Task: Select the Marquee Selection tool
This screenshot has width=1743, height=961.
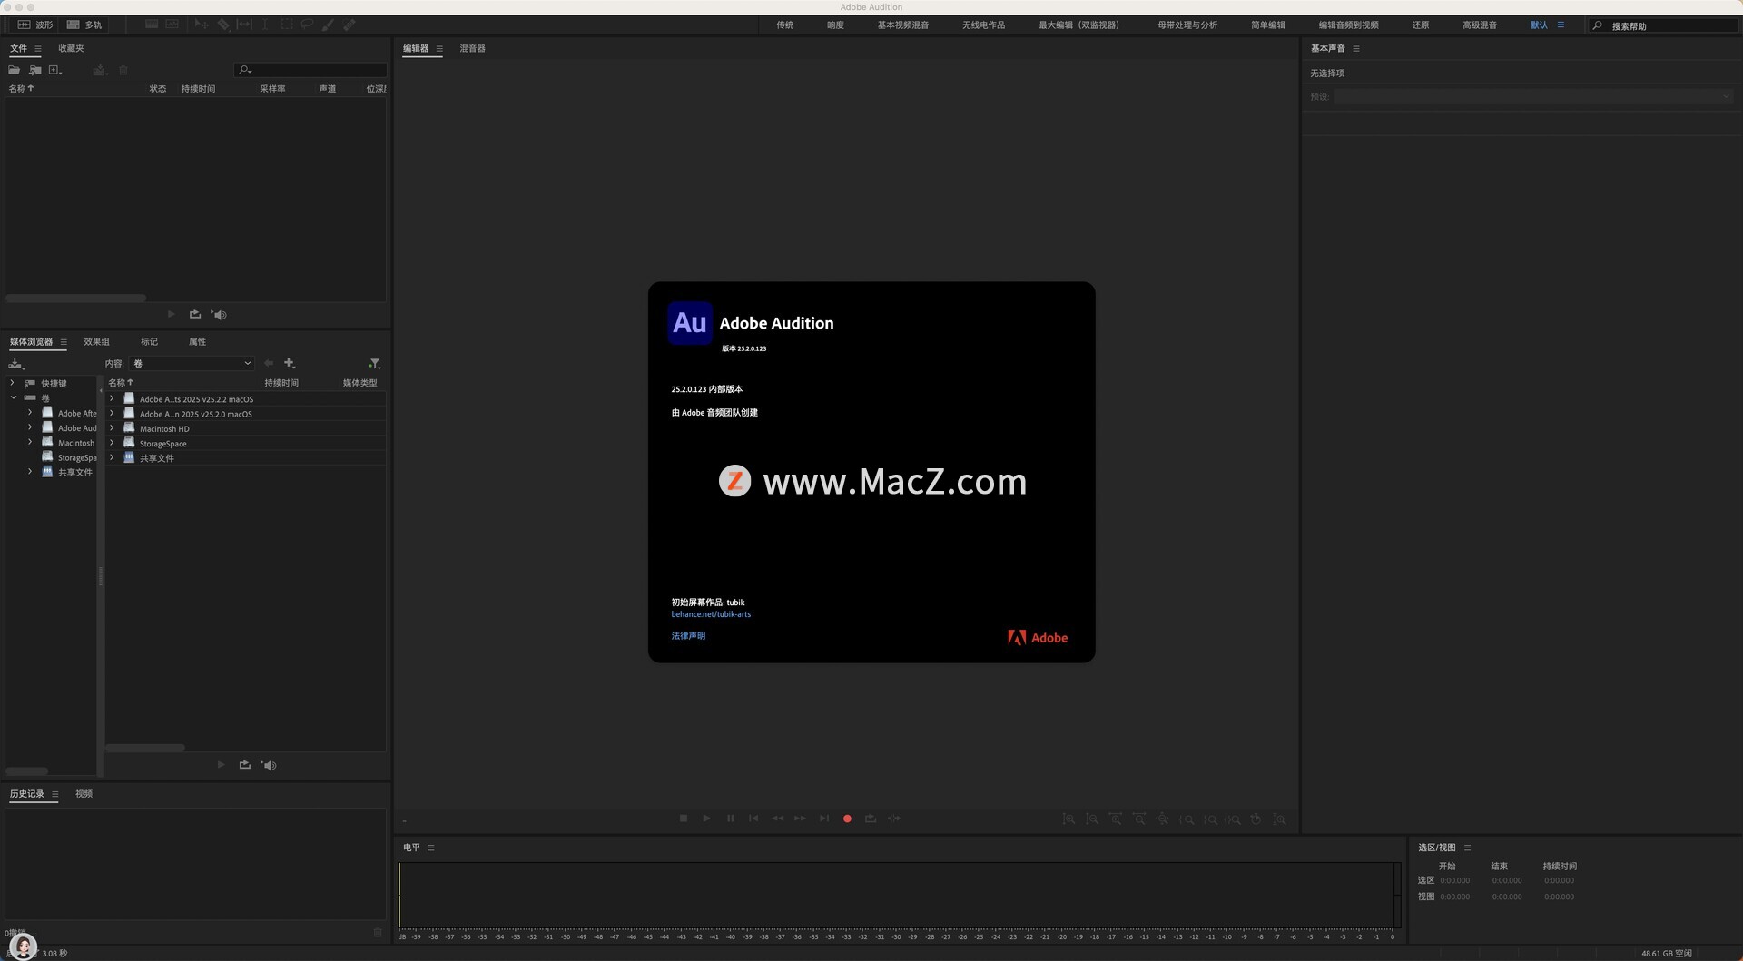Action: click(286, 25)
